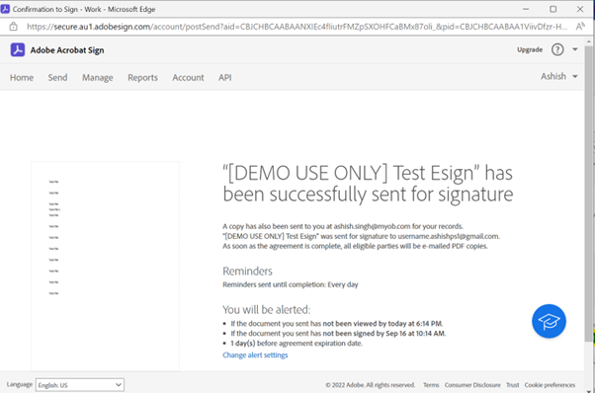The image size is (595, 393).
Task: Open Cookie preferences footer link
Action: 550,385
